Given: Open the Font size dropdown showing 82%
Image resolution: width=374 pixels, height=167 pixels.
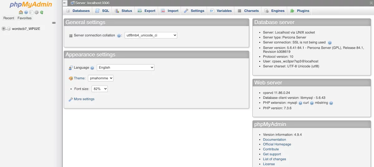Looking at the screenshot, I should pos(100,89).
